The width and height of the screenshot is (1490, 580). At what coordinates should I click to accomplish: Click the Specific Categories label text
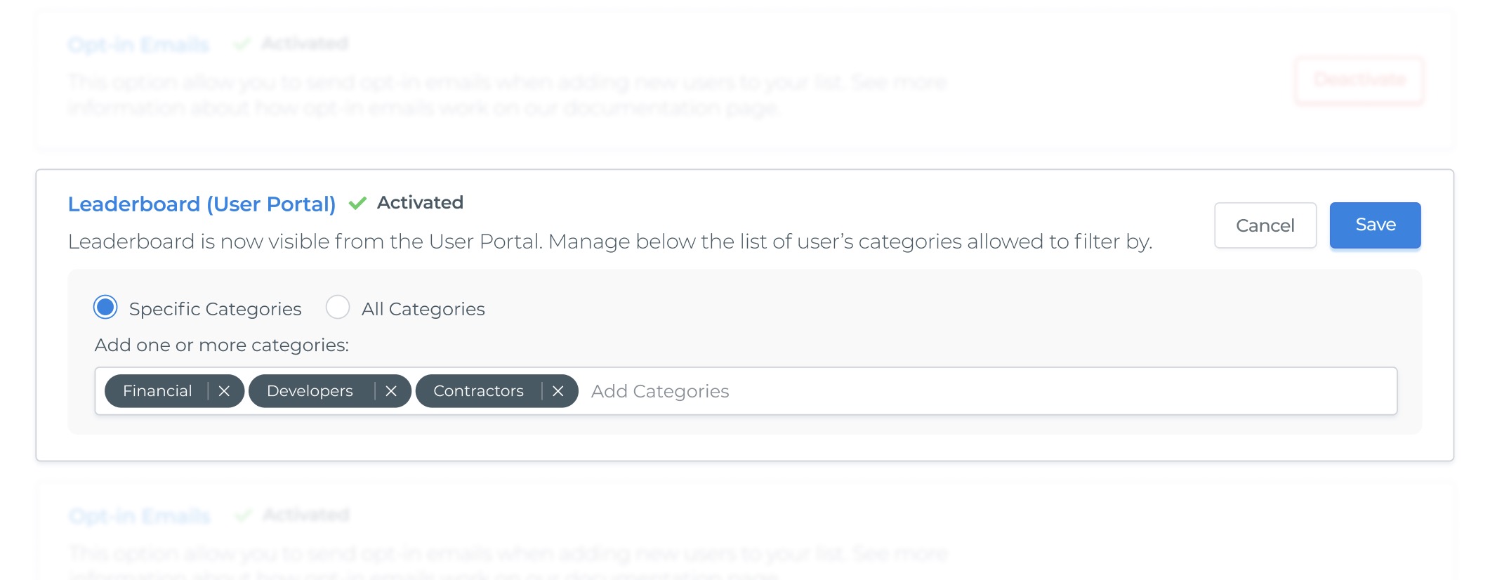click(215, 309)
